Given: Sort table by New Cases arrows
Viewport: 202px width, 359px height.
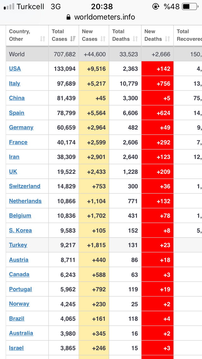Looking at the screenshot, I should (103, 39).
